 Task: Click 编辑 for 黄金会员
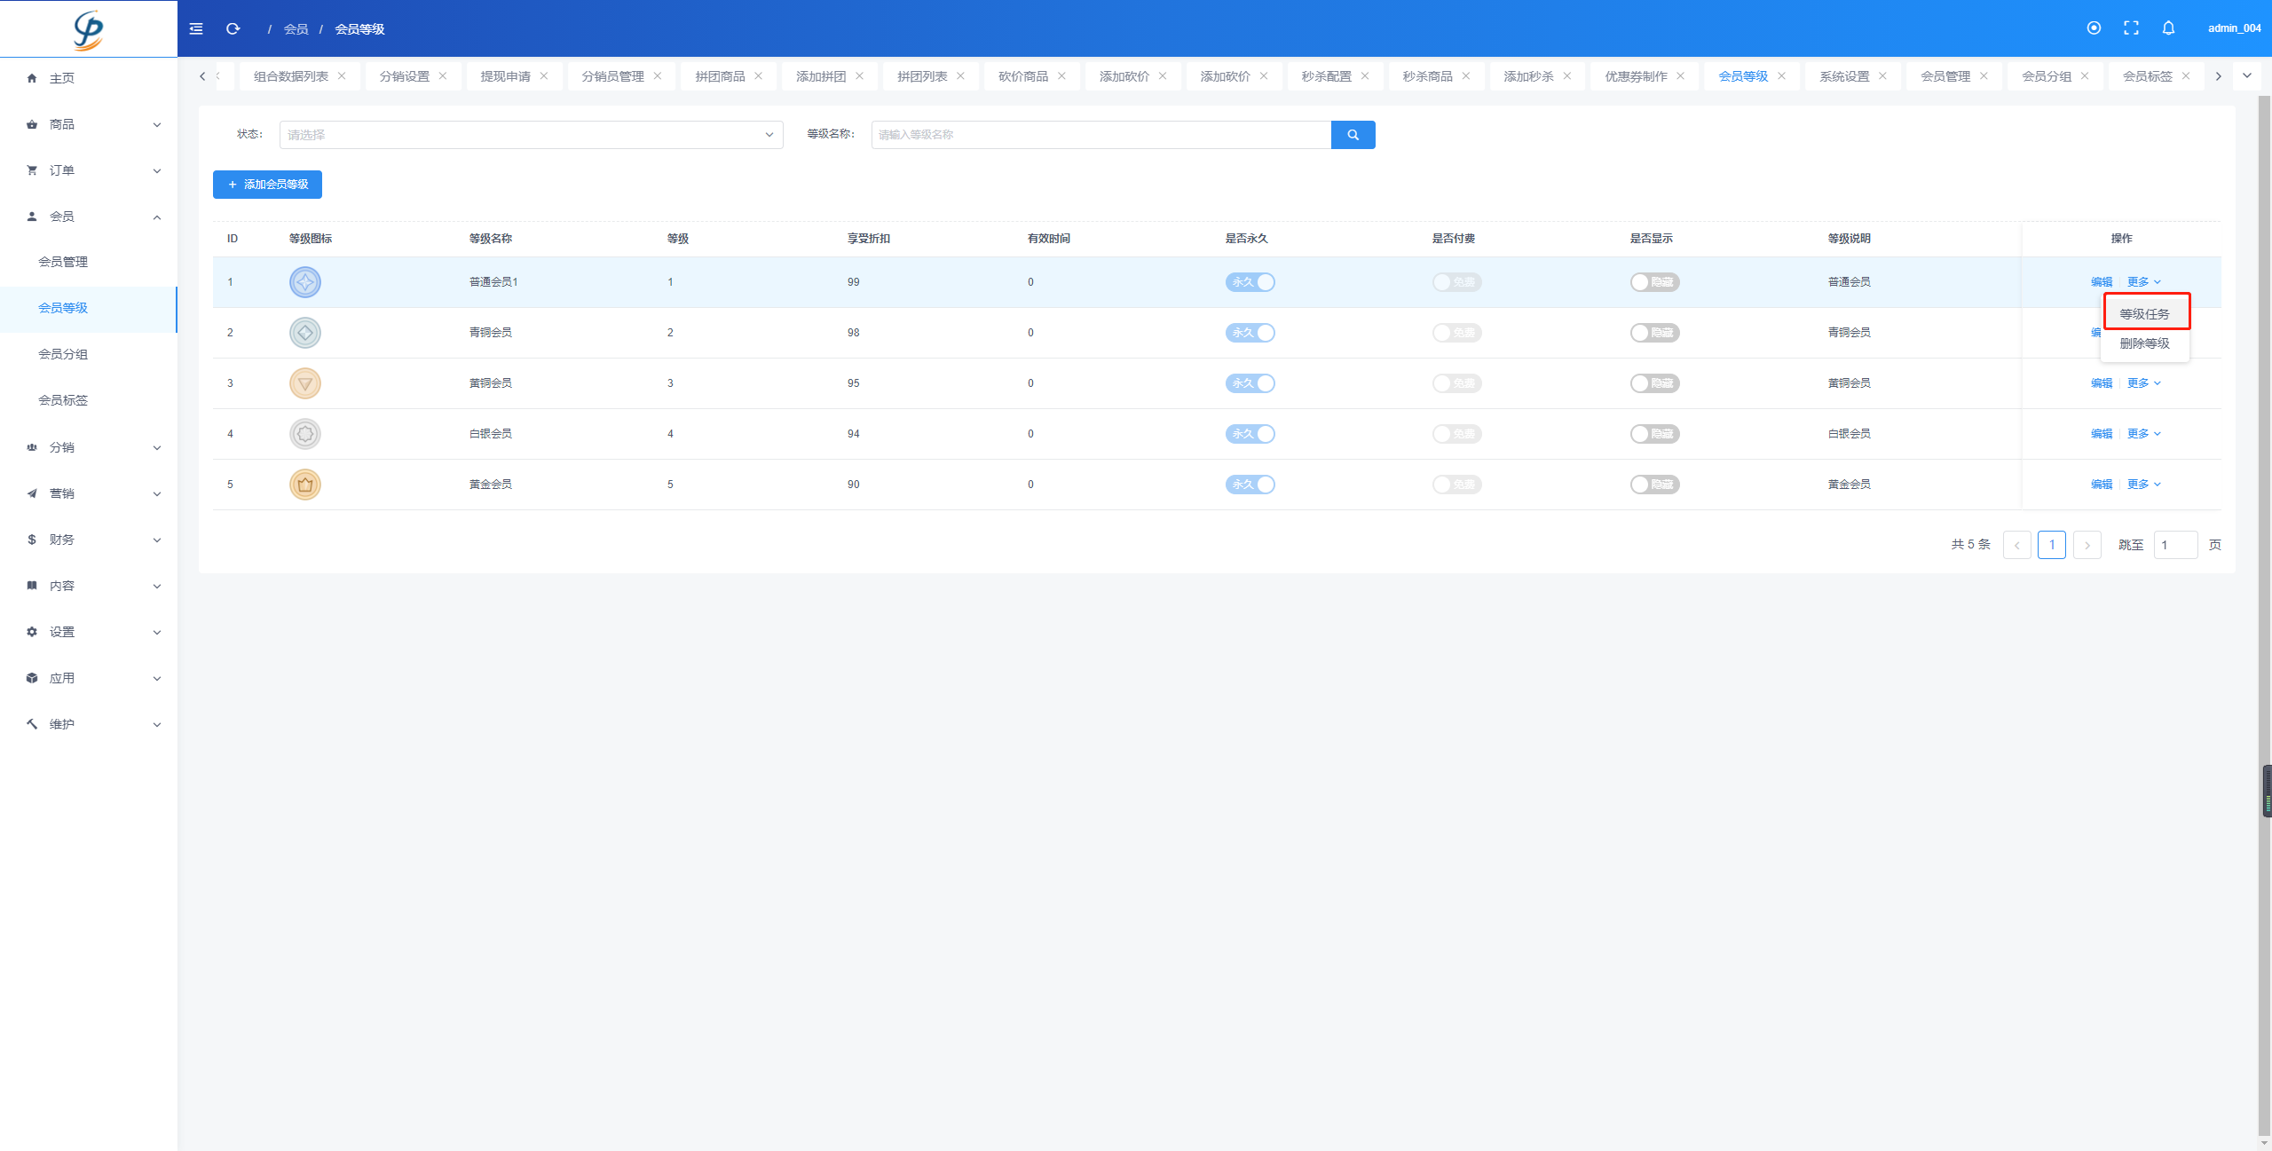(x=2101, y=485)
